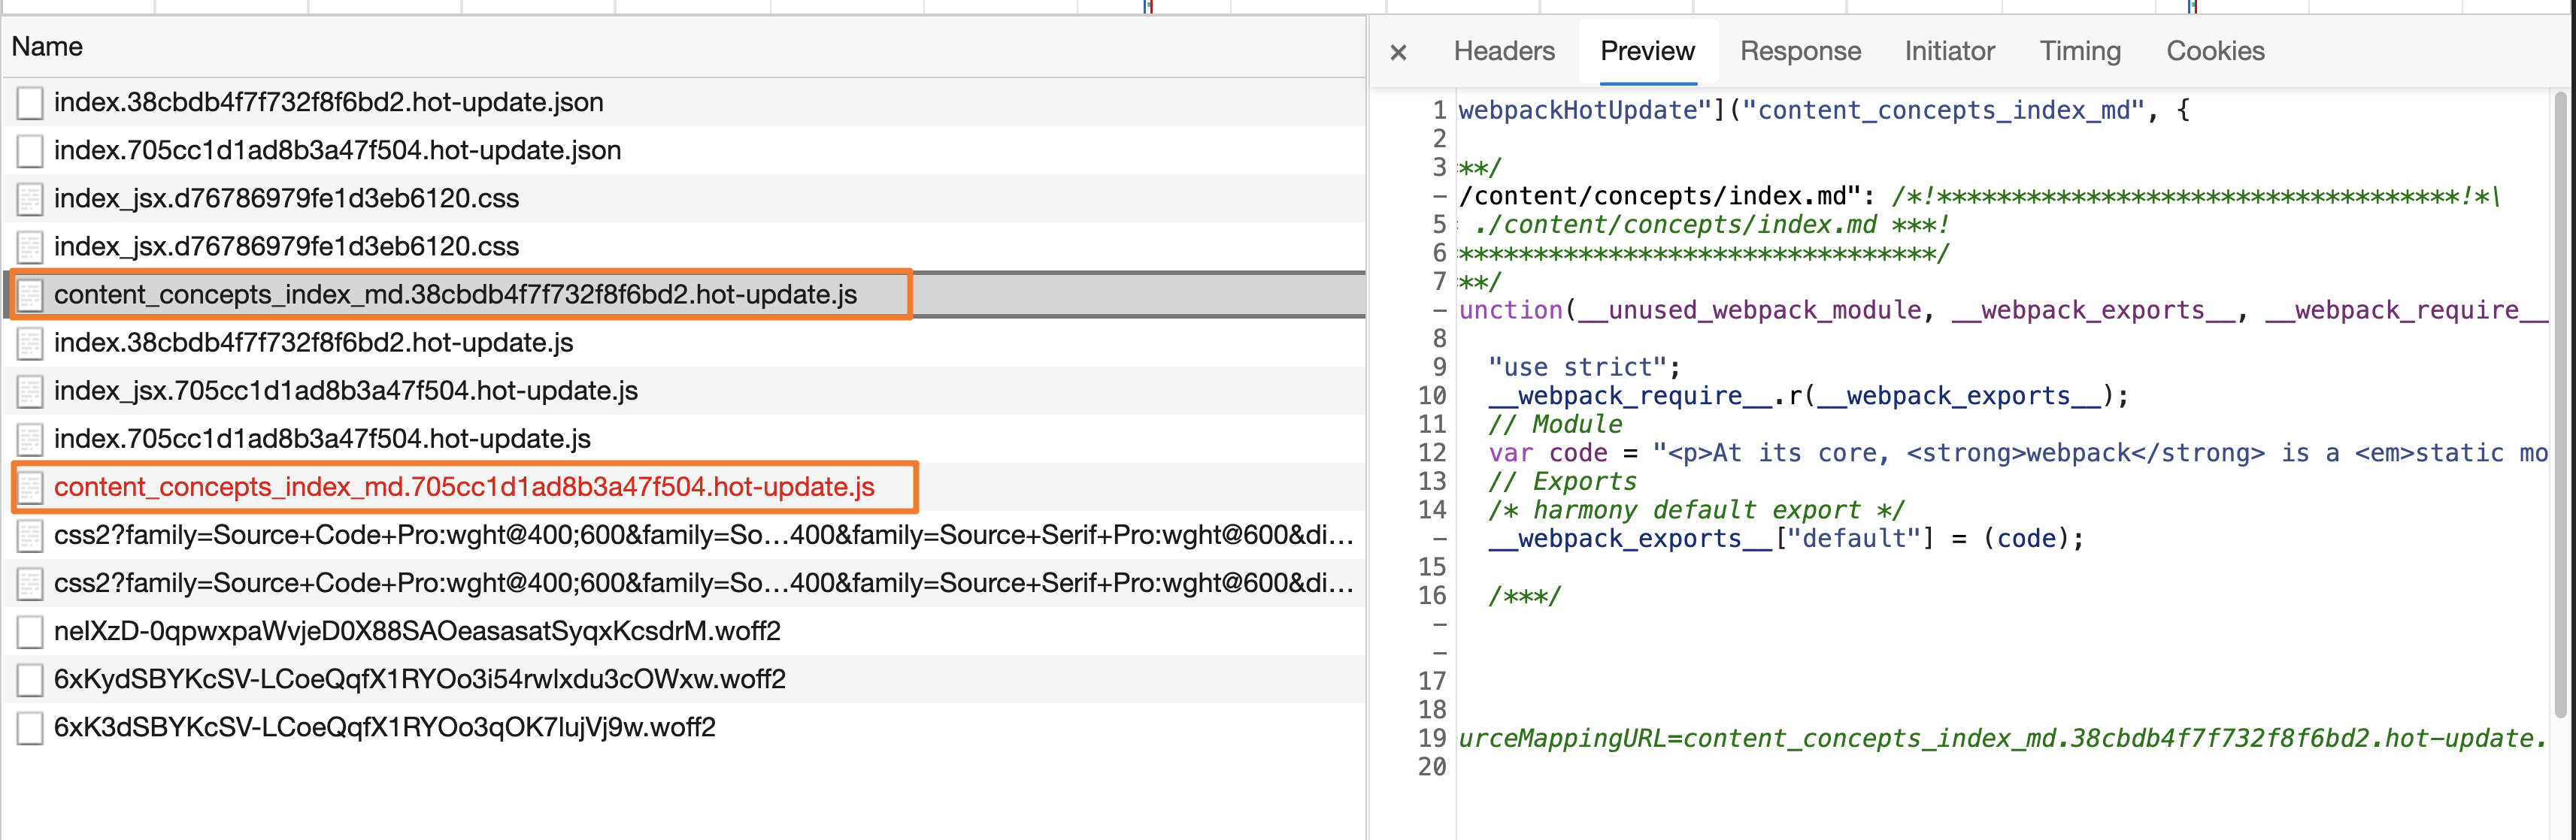Click the script icon beside index.38cbdb4f7f732f8f6bd2.hot-update.js
Screen dimensions: 2576x840
tap(29, 343)
